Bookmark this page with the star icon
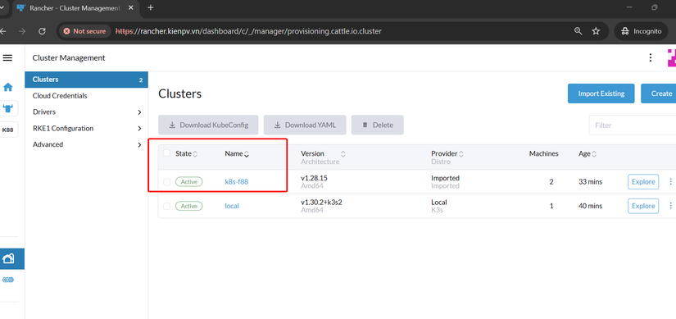The height and width of the screenshot is (319, 676). 596,31
